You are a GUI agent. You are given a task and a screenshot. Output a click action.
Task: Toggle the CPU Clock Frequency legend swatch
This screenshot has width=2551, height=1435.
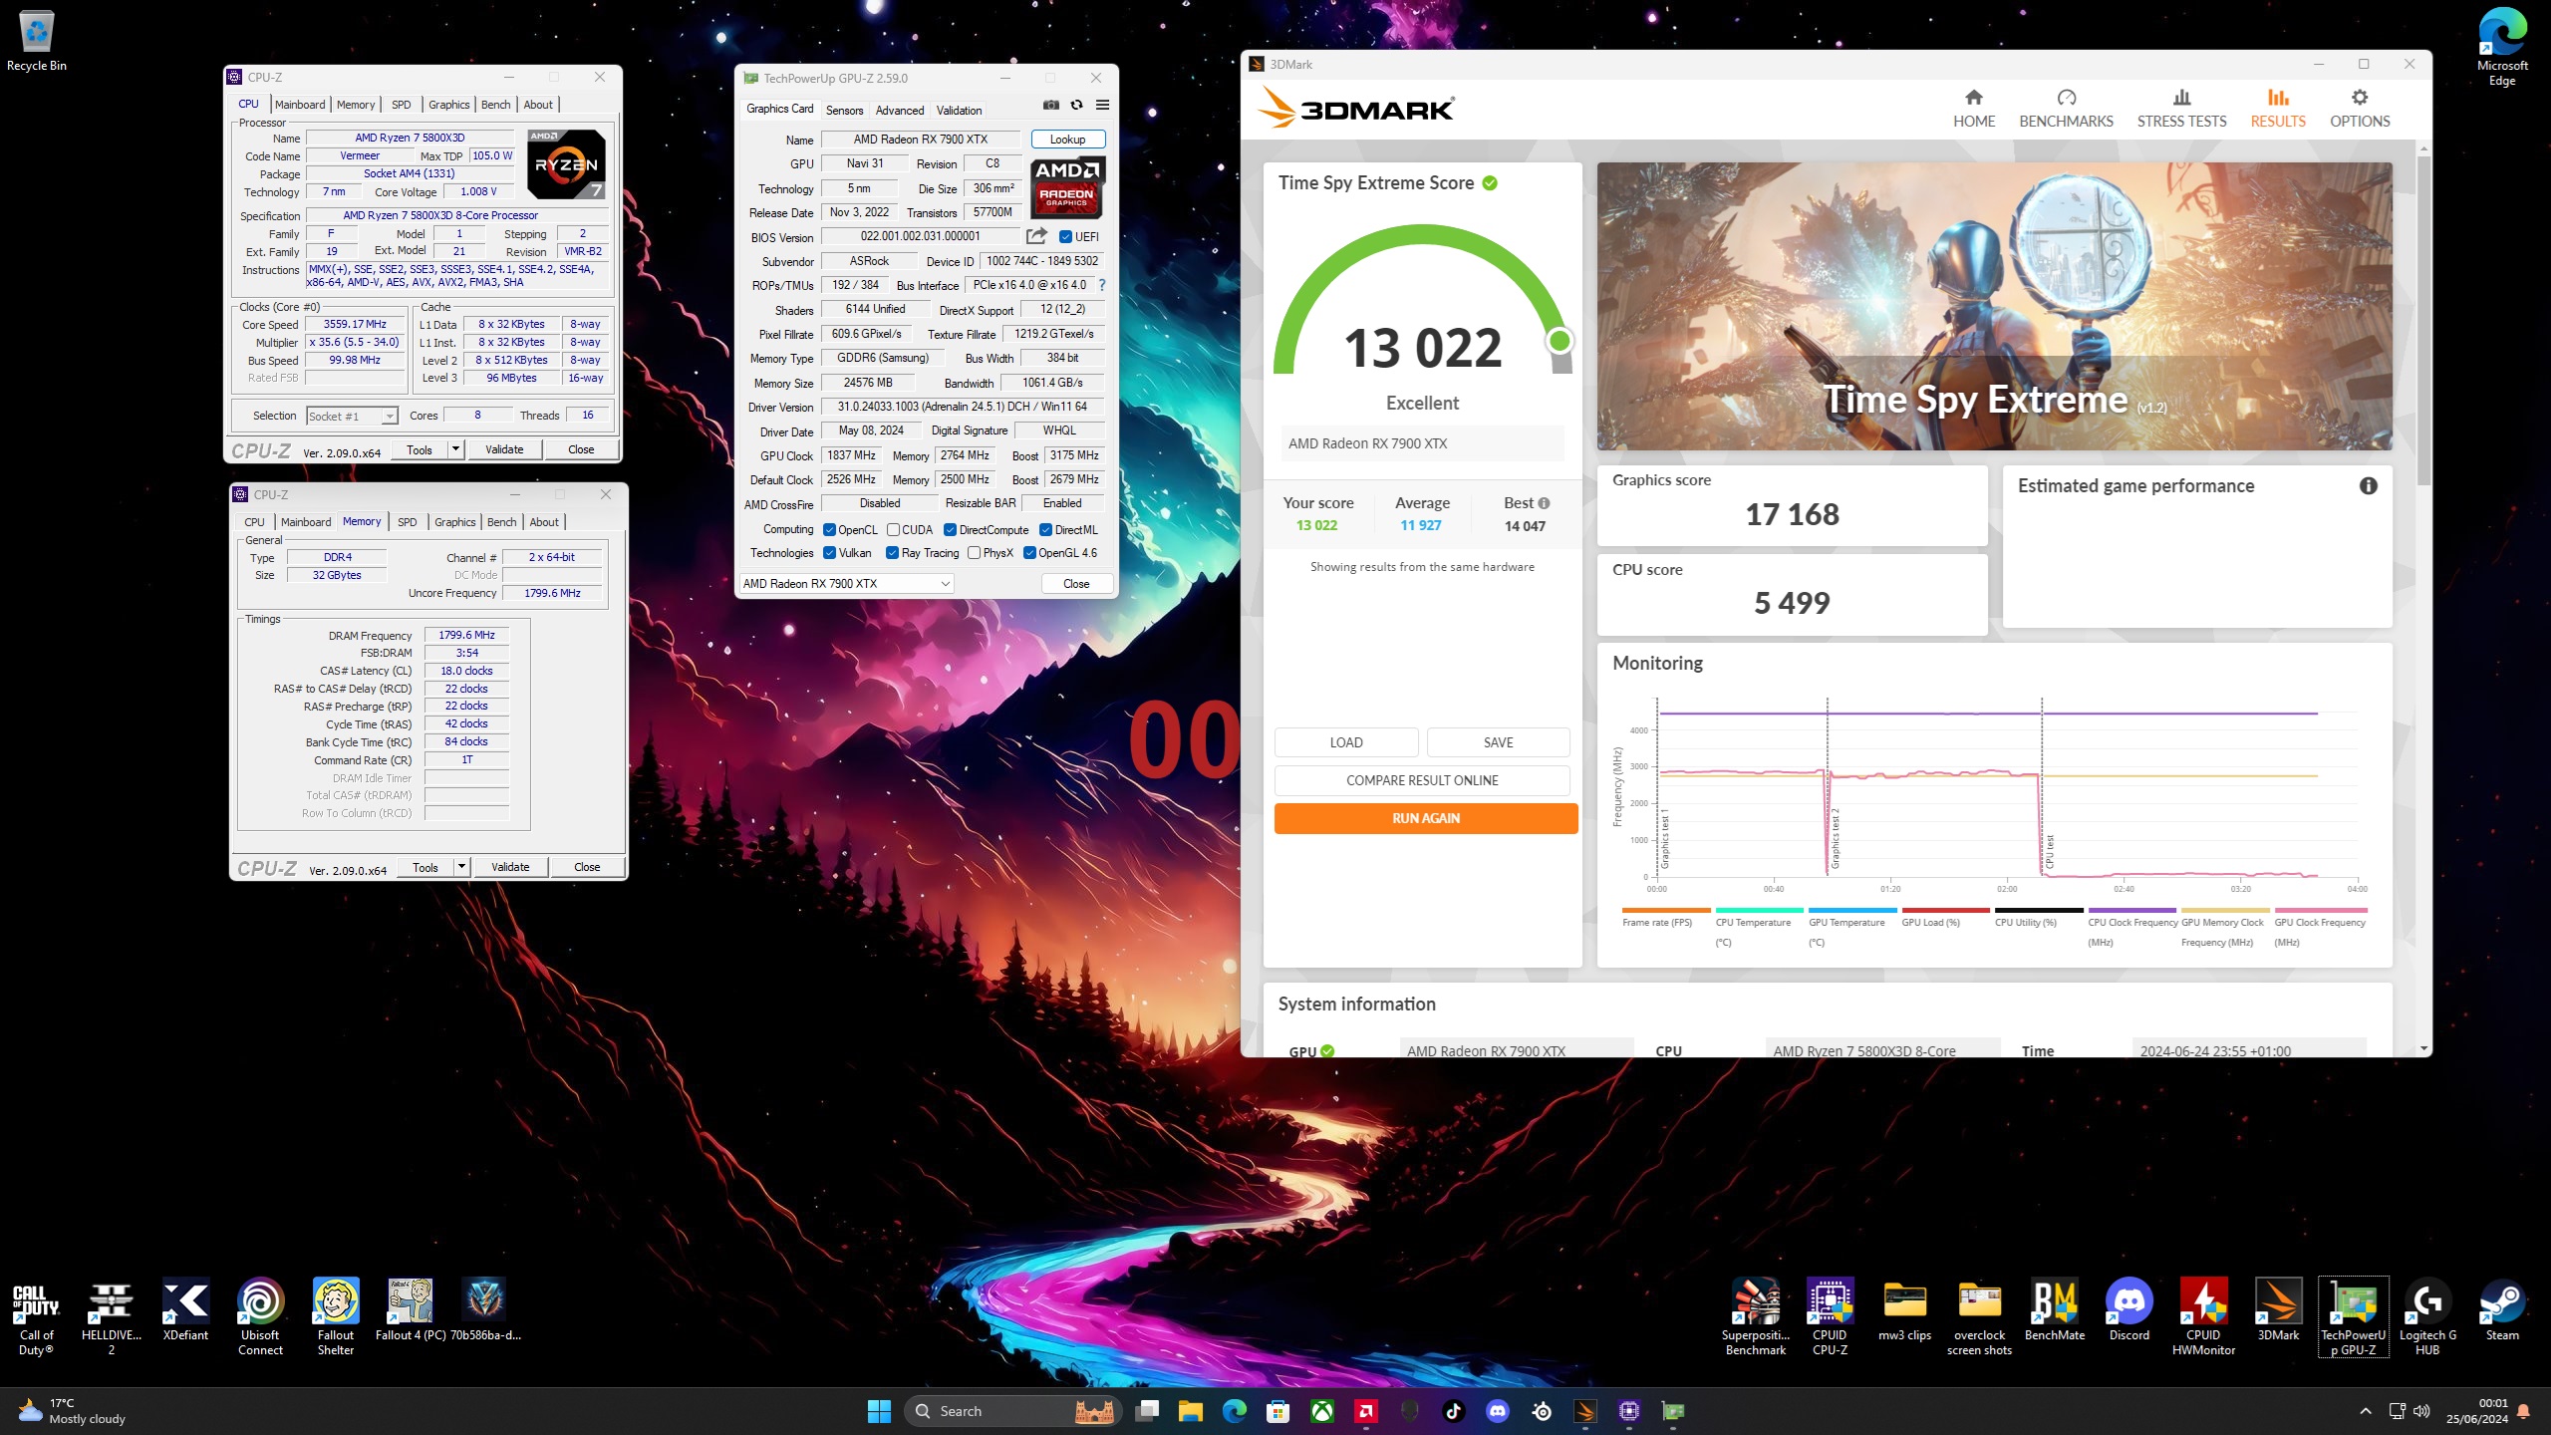[x=2131, y=910]
